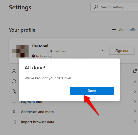Click the All done! dialog heading

point(35,68)
